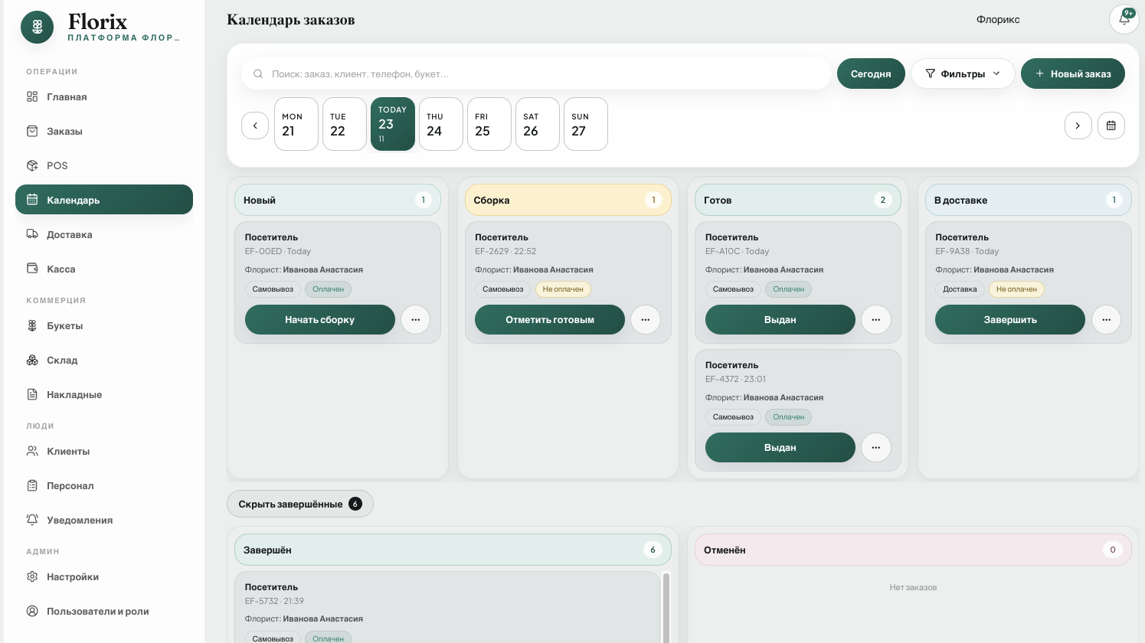The width and height of the screenshot is (1145, 643).
Task: Open Пользователи и роли in the sidebar
Action: [104, 612]
